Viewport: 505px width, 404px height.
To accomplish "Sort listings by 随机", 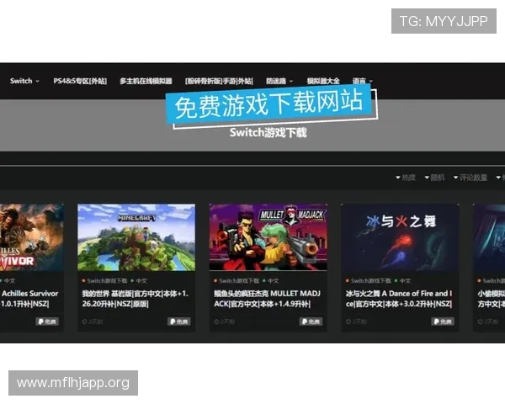I will [x=434, y=178].
